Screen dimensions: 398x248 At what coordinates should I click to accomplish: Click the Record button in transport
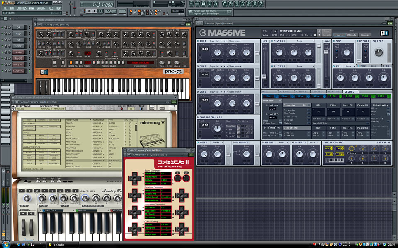(101, 11)
